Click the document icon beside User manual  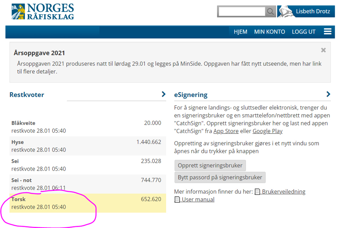coord(177,200)
